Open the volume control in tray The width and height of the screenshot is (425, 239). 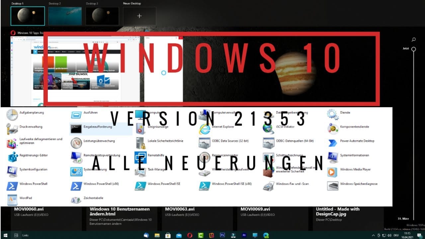(x=389, y=235)
